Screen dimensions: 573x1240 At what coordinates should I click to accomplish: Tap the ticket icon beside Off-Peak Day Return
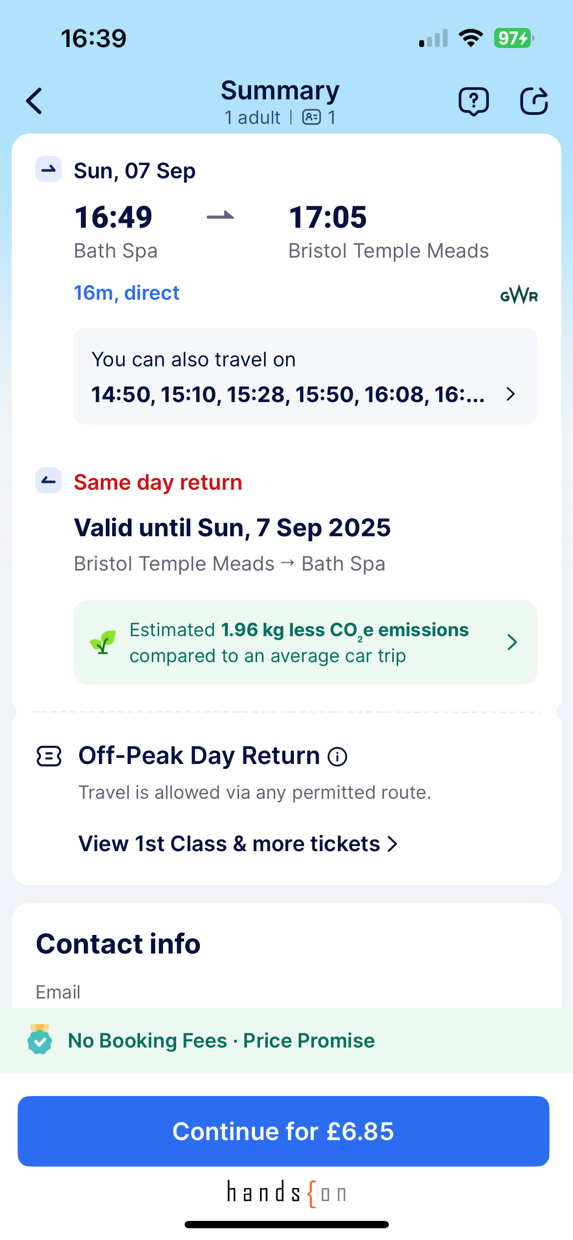49,756
